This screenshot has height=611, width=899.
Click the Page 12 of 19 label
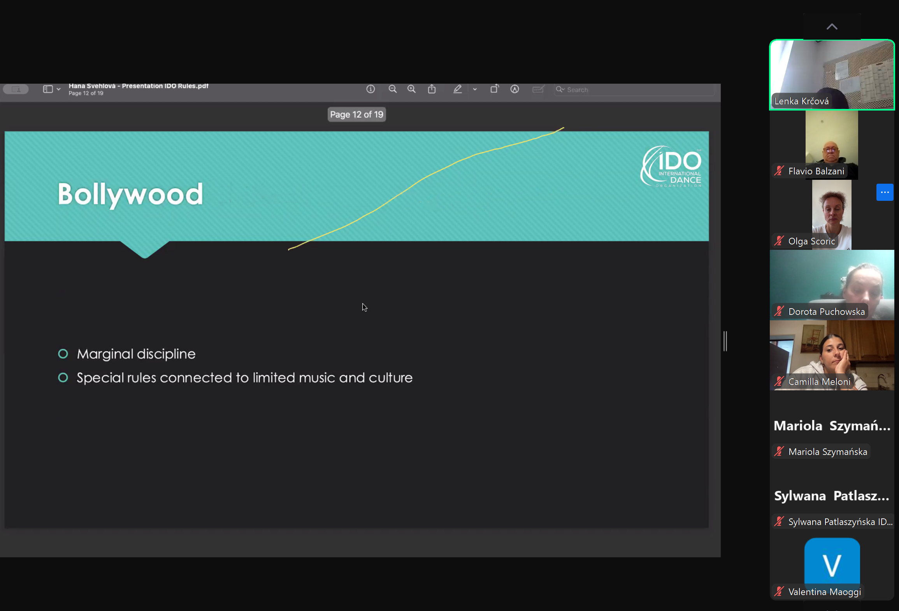point(356,114)
